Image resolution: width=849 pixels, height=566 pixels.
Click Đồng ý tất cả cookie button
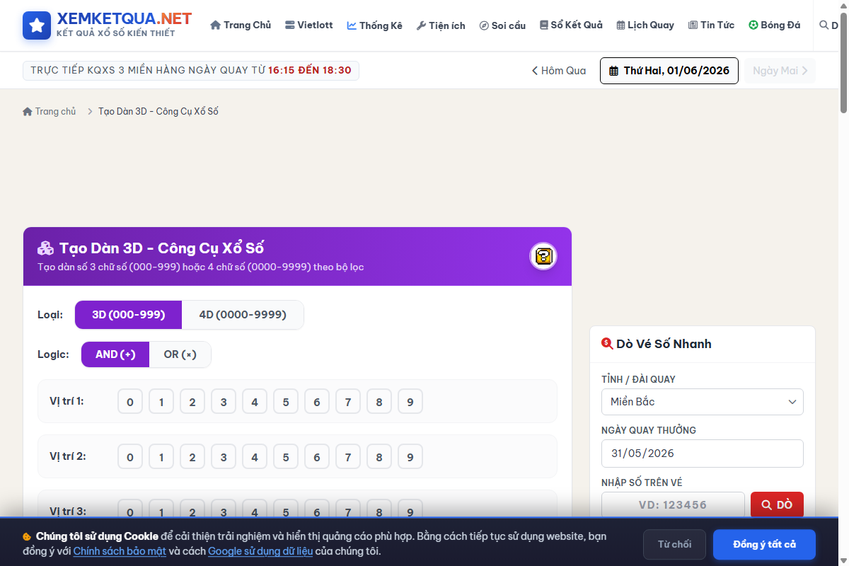click(x=764, y=545)
